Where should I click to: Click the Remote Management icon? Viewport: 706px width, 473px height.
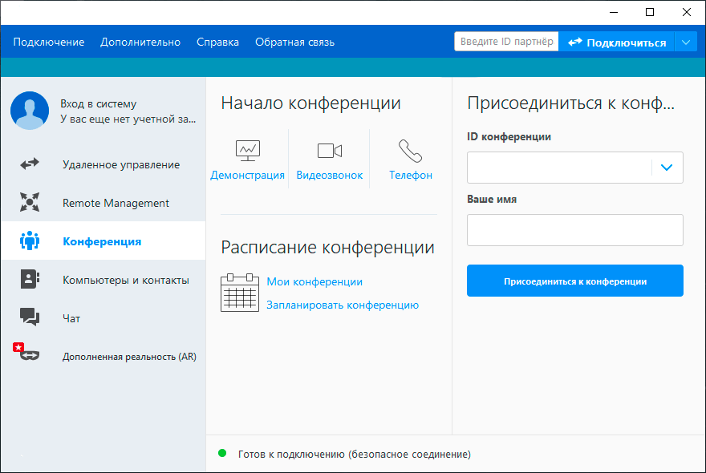pyautogui.click(x=30, y=202)
